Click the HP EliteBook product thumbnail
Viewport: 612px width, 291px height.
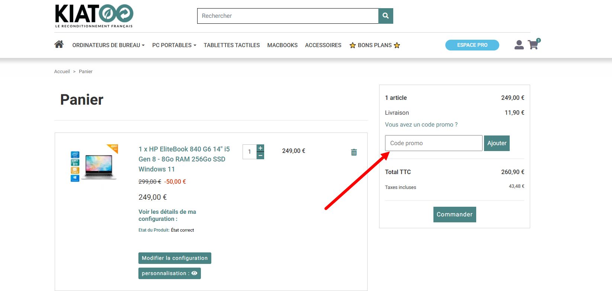[x=94, y=164]
